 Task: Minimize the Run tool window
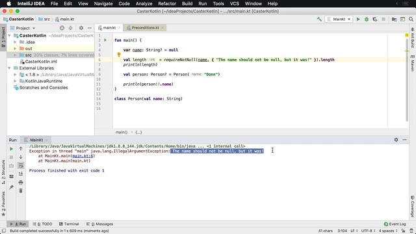click(x=404, y=140)
